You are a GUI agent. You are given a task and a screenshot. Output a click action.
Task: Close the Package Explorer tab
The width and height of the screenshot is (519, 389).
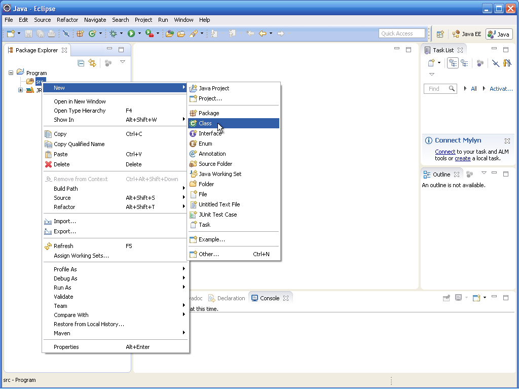coord(64,50)
